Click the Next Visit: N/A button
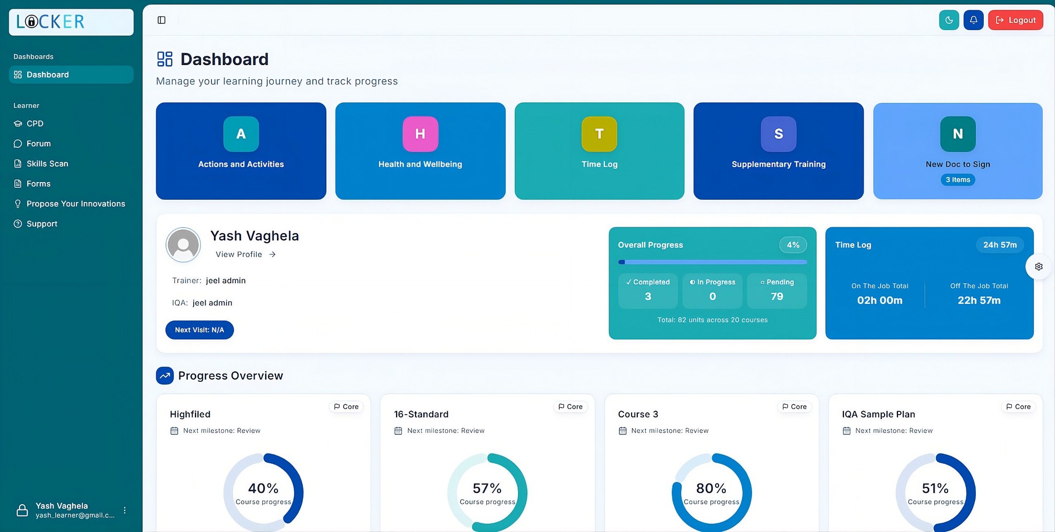 (x=199, y=330)
